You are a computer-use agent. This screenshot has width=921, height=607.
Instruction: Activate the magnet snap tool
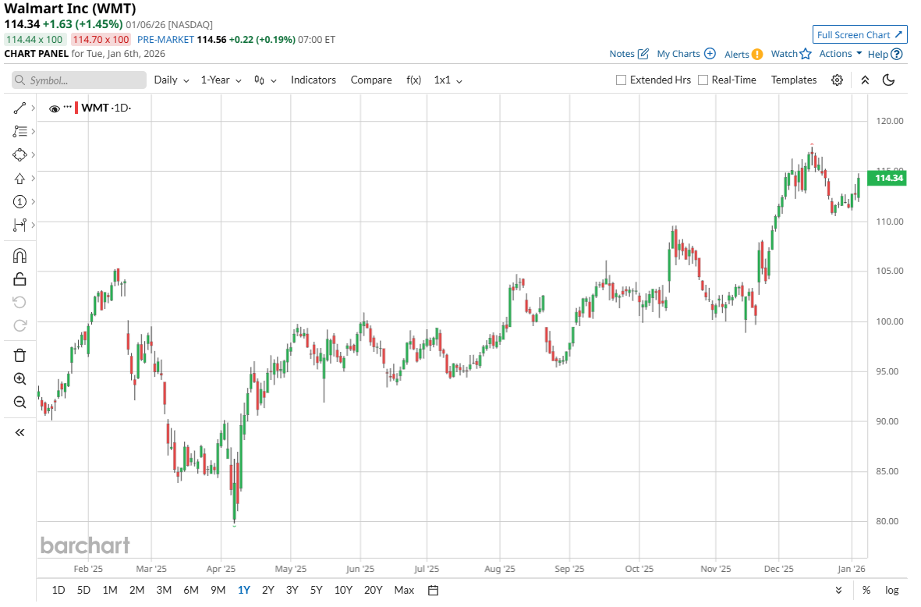[20, 256]
